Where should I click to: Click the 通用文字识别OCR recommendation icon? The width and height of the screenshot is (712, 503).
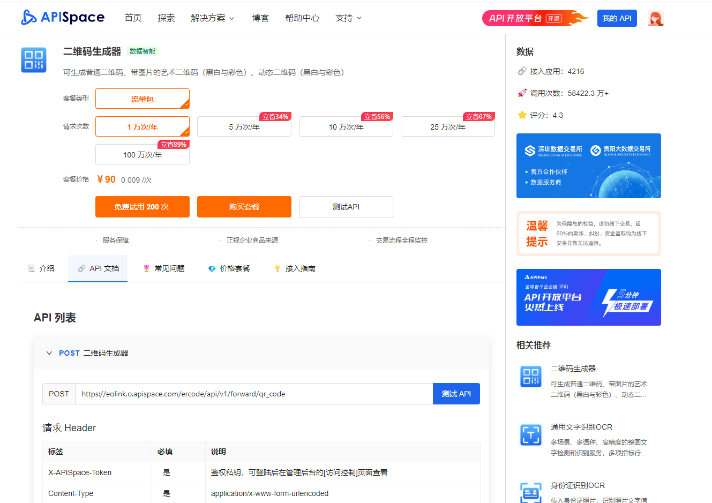(x=531, y=435)
